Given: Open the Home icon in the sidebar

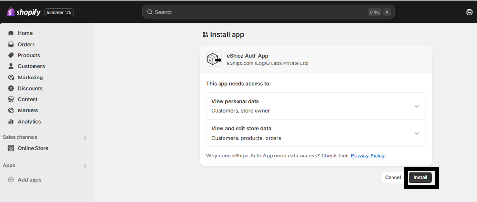Looking at the screenshot, I should click(11, 33).
